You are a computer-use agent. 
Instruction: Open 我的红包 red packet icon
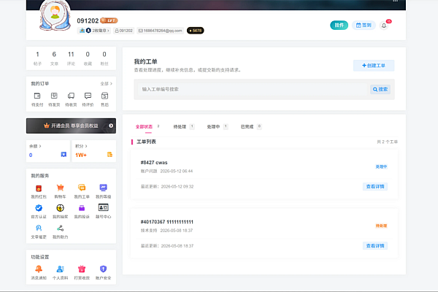[39, 188]
